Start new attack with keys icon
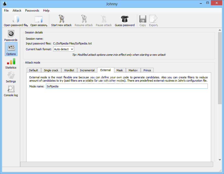224x174 pixels. (x=62, y=19)
